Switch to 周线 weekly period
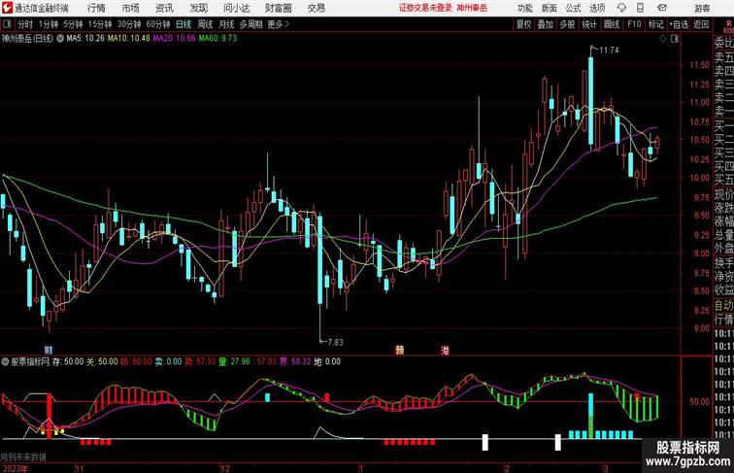 point(205,24)
